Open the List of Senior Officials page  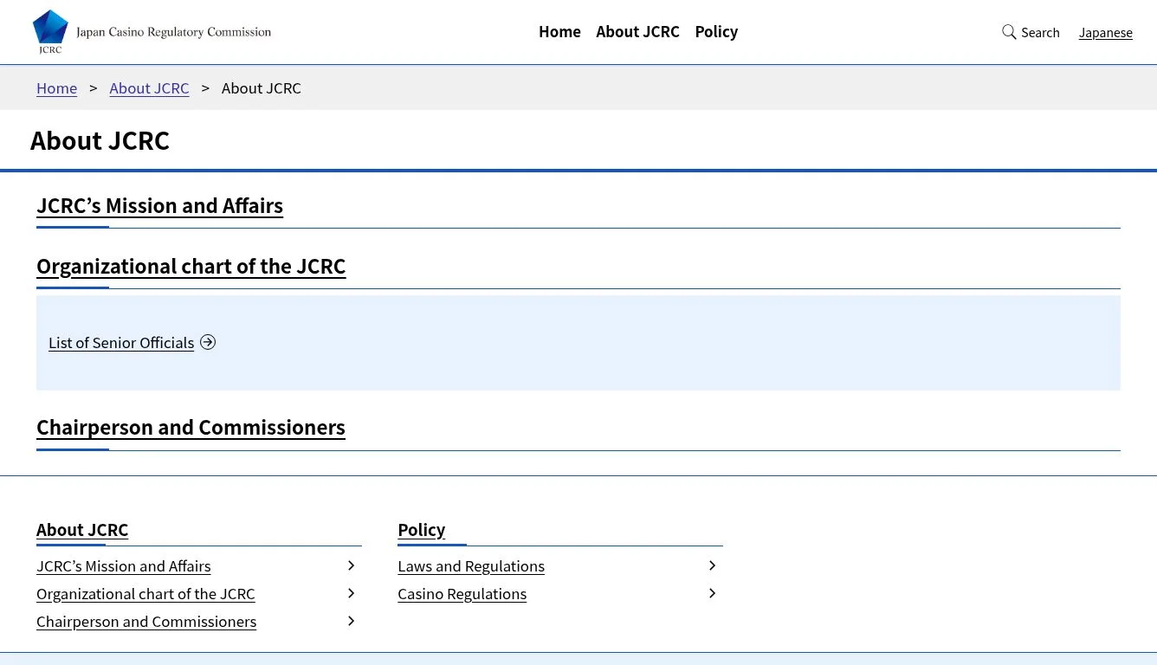tap(121, 342)
